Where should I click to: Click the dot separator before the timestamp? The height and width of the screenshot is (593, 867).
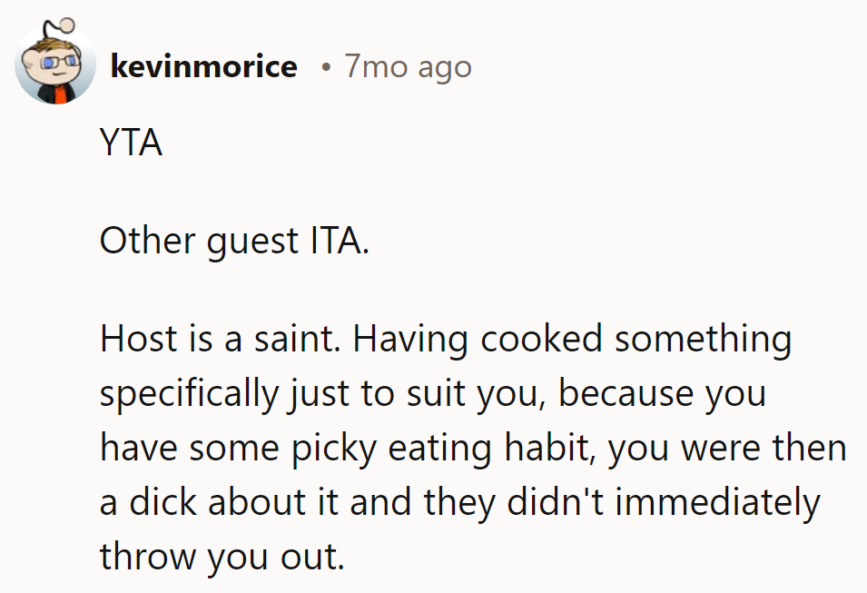[325, 67]
